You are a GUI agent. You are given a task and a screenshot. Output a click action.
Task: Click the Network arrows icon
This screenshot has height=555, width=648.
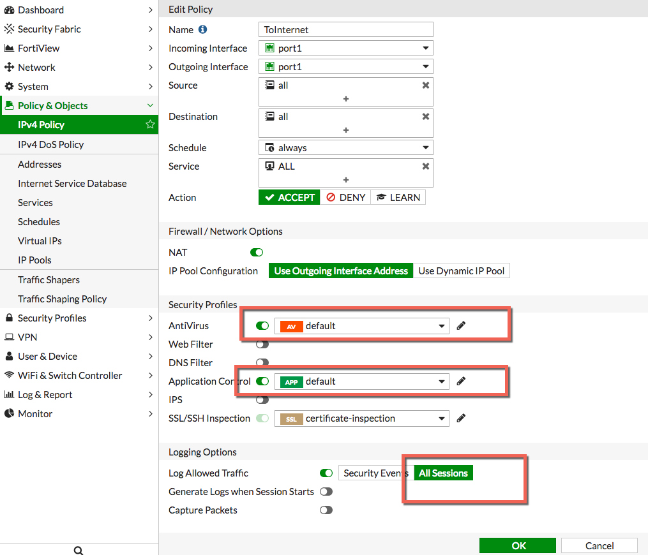pos(9,67)
